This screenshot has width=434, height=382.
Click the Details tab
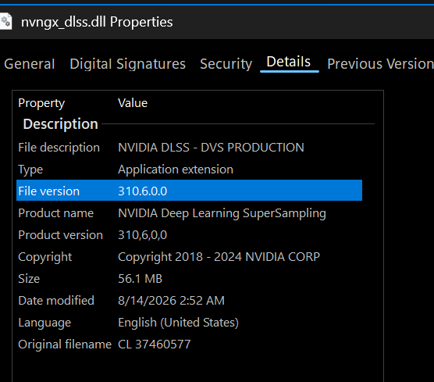point(288,62)
